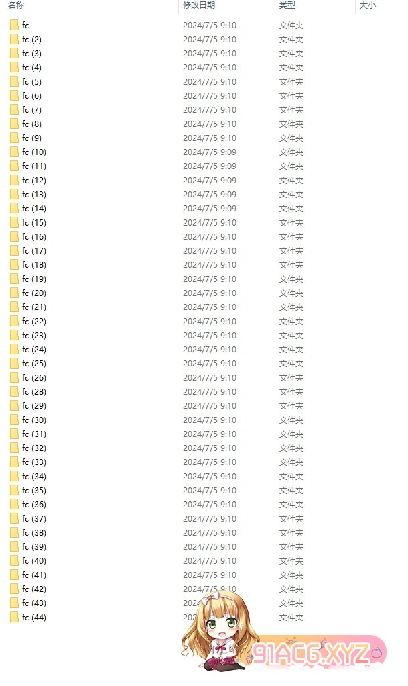Select the fc (26) folder name
Image resolution: width=408 pixels, height=686 pixels.
tap(34, 377)
